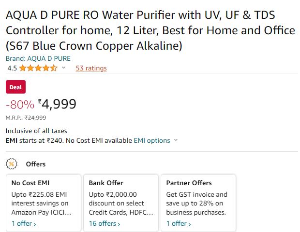Expand the EMI options chevron
This screenshot has height=232, width=300.
coord(176,140)
